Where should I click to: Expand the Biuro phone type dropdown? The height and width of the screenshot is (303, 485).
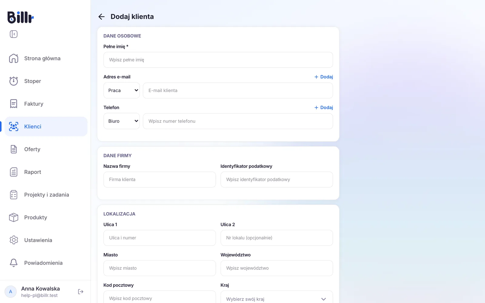click(x=122, y=121)
